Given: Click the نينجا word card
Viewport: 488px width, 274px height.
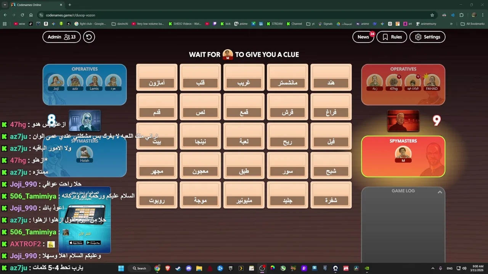Looking at the screenshot, I should pos(200,136).
